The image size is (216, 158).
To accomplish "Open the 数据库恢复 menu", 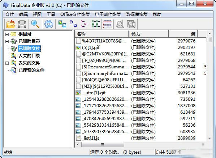I will click(137, 14).
